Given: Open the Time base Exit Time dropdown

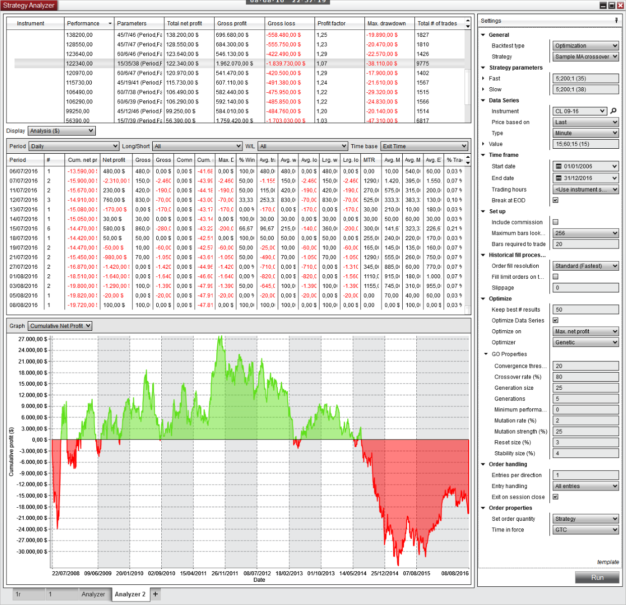Looking at the screenshot, I should [x=424, y=146].
